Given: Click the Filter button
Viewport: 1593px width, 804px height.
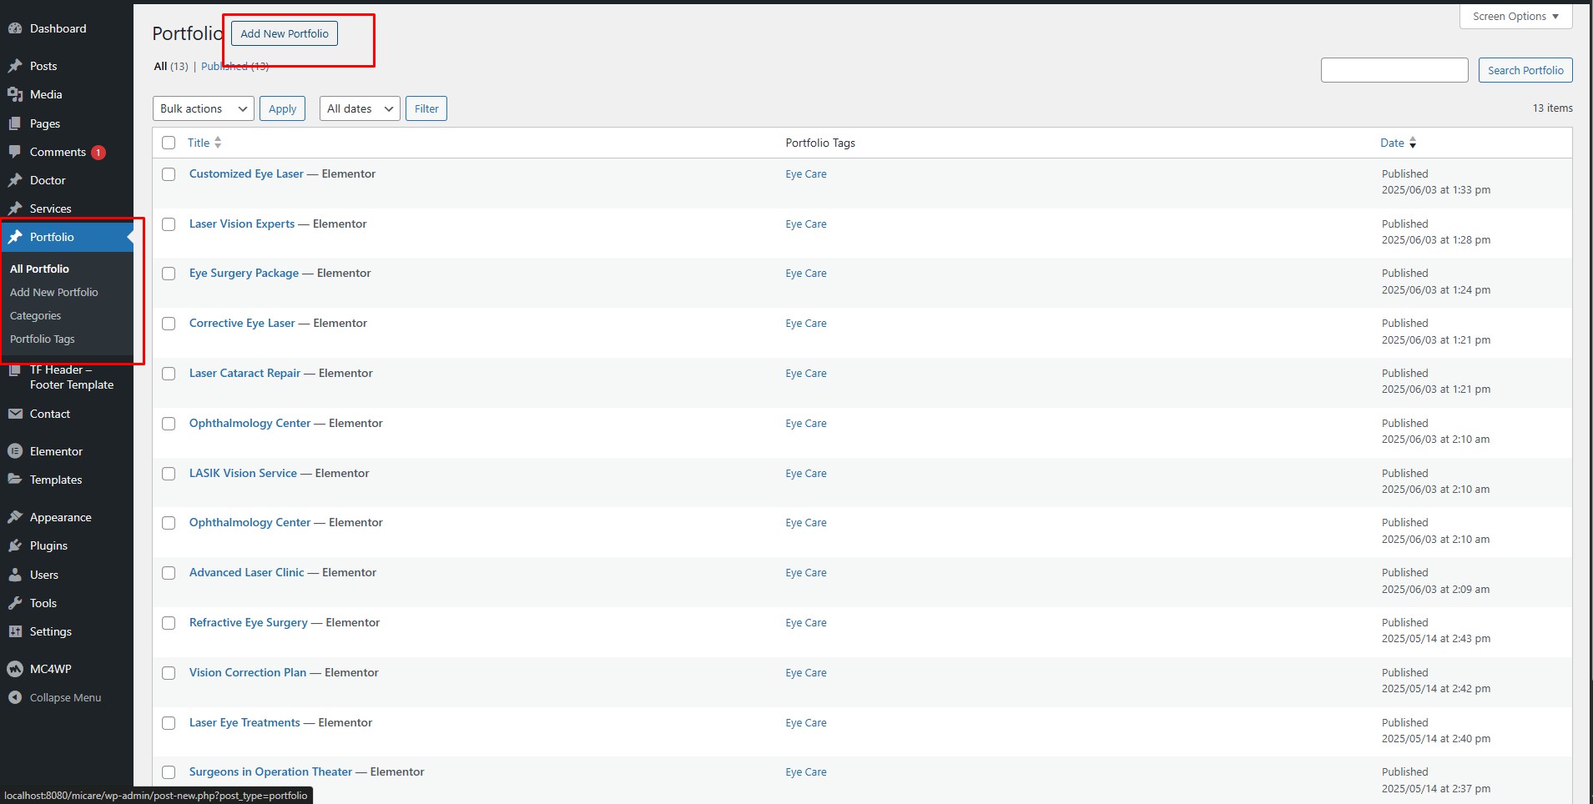Looking at the screenshot, I should (426, 108).
